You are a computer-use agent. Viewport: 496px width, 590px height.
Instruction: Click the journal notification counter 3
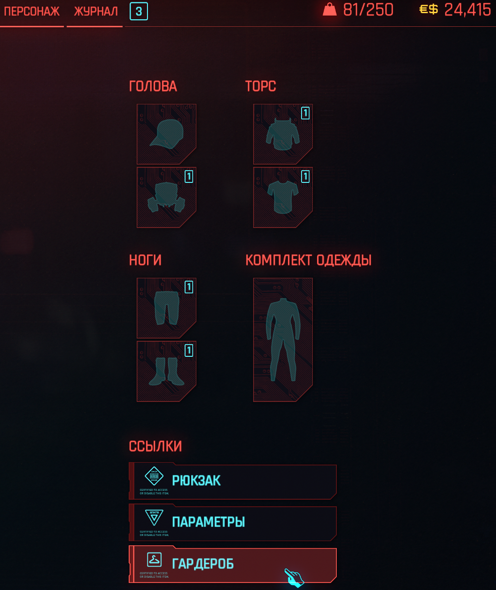click(x=139, y=12)
